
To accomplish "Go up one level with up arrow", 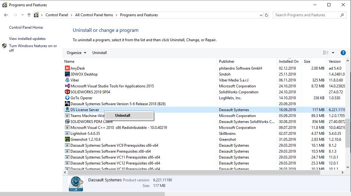I will tap(29, 15).
